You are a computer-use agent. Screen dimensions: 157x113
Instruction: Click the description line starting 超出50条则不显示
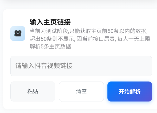(x=90, y=39)
